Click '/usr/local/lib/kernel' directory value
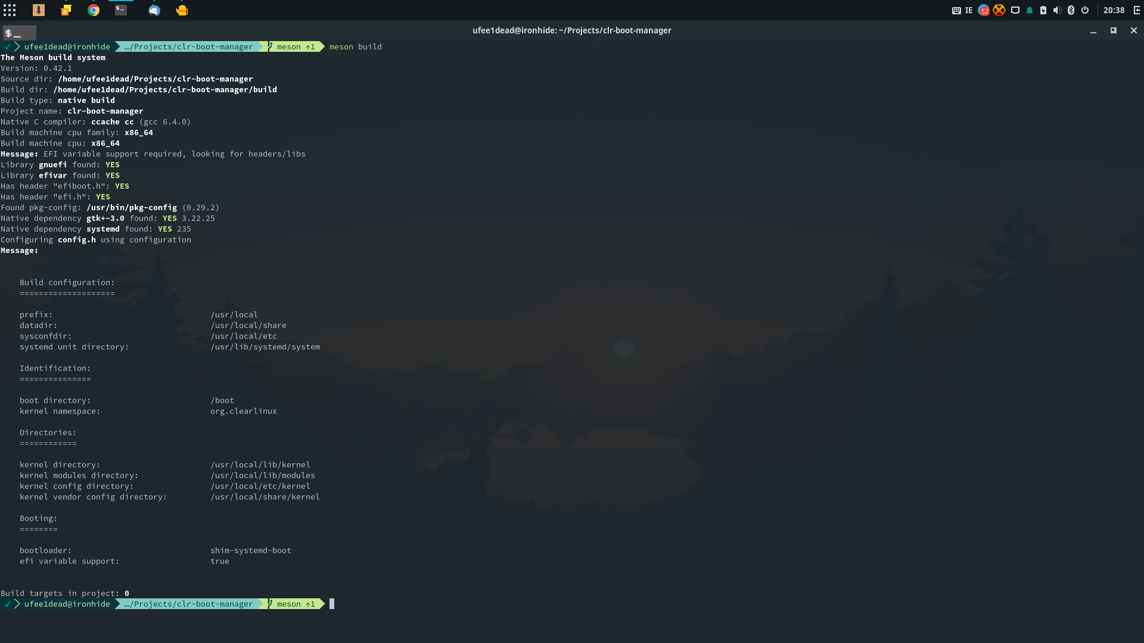 [x=260, y=465]
